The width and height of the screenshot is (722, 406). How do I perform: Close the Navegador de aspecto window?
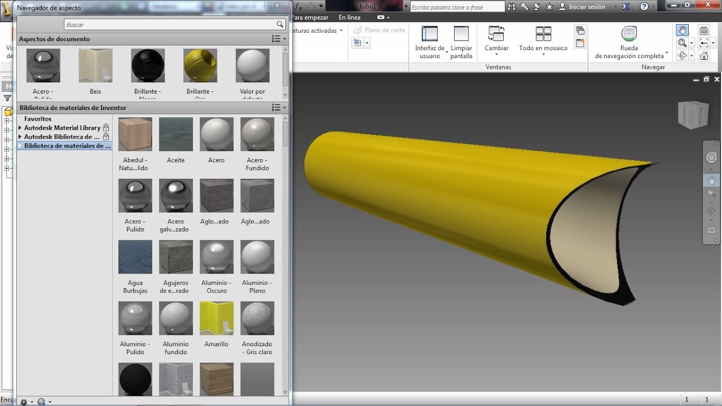coord(277,5)
